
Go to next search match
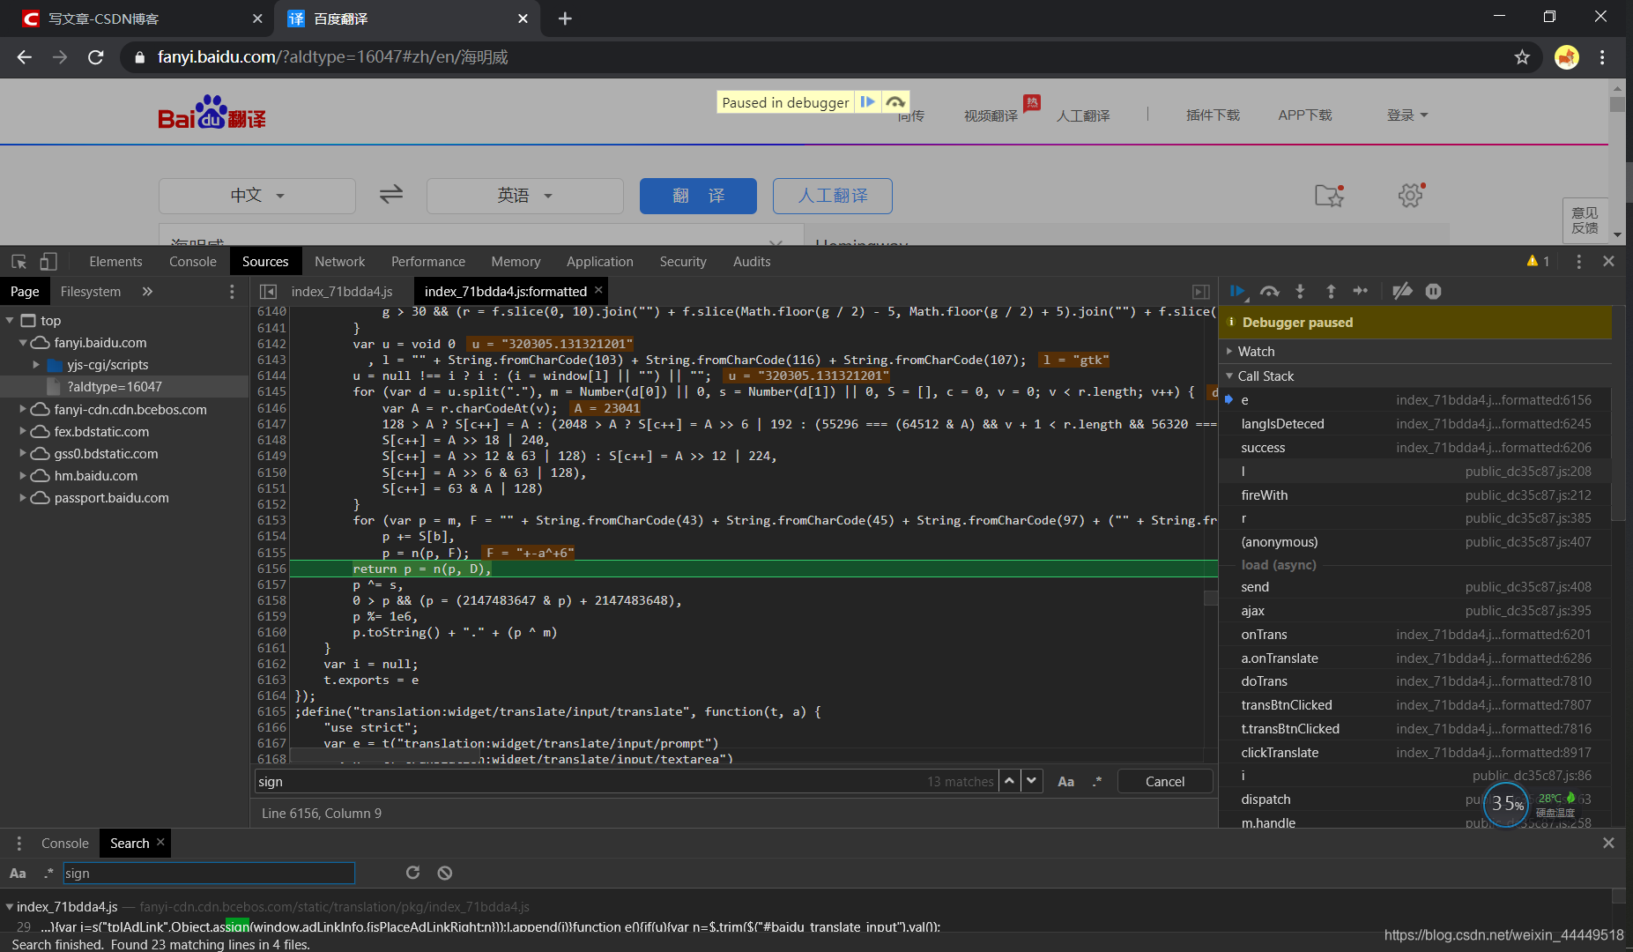[x=1032, y=781]
